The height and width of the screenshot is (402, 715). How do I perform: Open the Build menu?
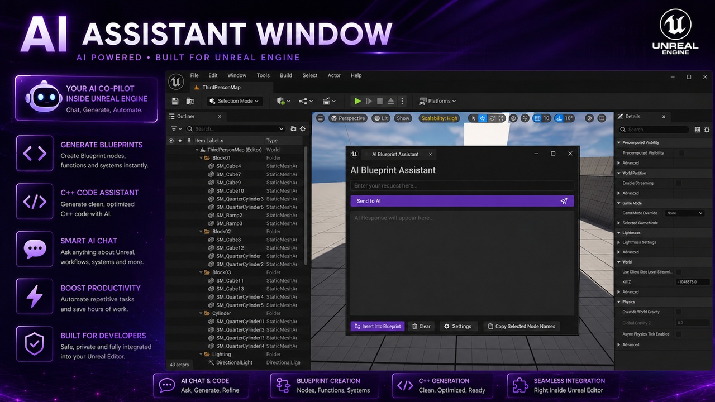pyautogui.click(x=286, y=75)
